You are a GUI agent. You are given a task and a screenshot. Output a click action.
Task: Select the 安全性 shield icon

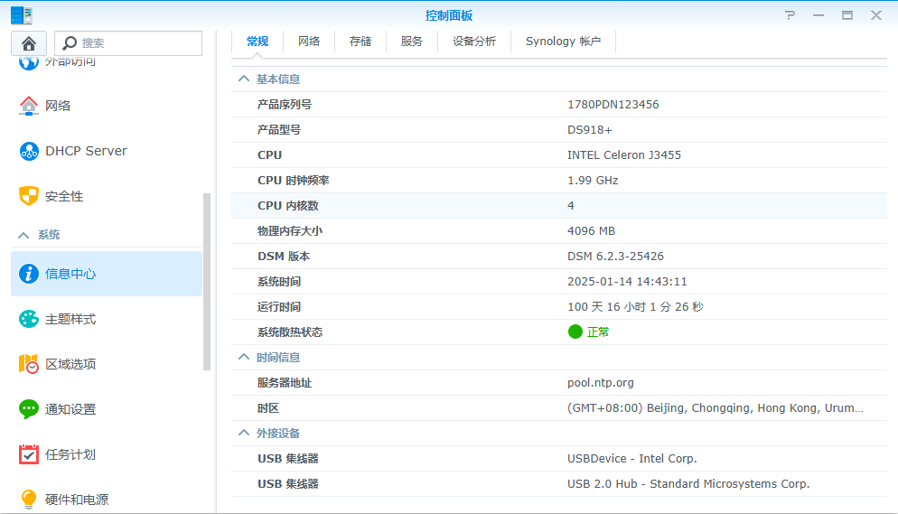coord(29,196)
